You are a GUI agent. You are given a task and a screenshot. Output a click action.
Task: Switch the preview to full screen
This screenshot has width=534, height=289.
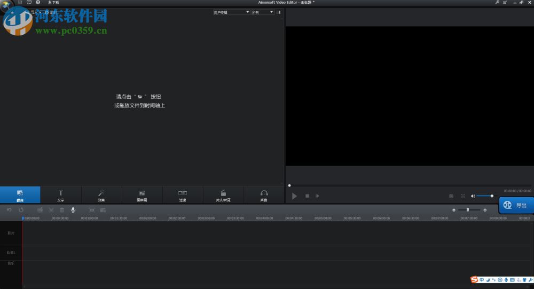click(x=463, y=196)
